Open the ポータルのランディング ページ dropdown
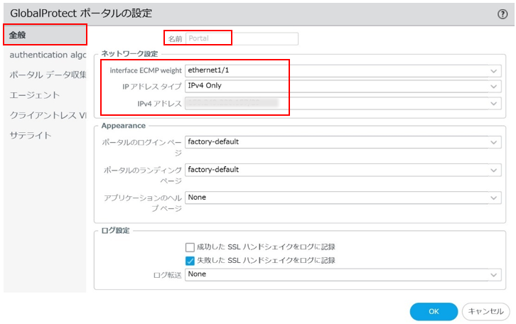 343,170
